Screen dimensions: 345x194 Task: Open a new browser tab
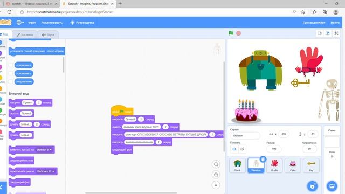click(x=120, y=4)
